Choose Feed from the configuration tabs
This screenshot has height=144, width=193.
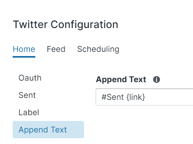click(x=56, y=49)
